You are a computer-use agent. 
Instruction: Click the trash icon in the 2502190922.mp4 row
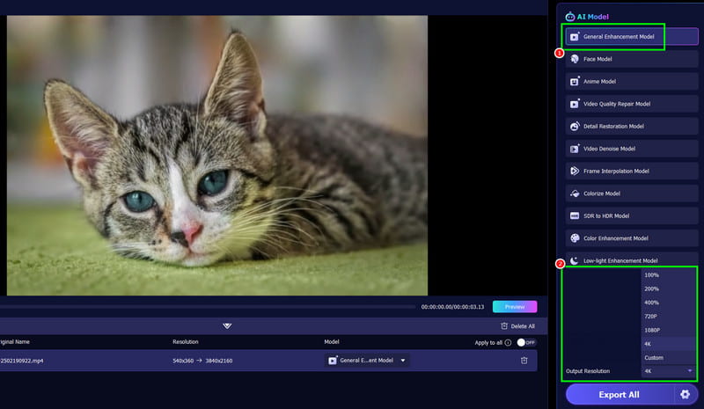524,361
